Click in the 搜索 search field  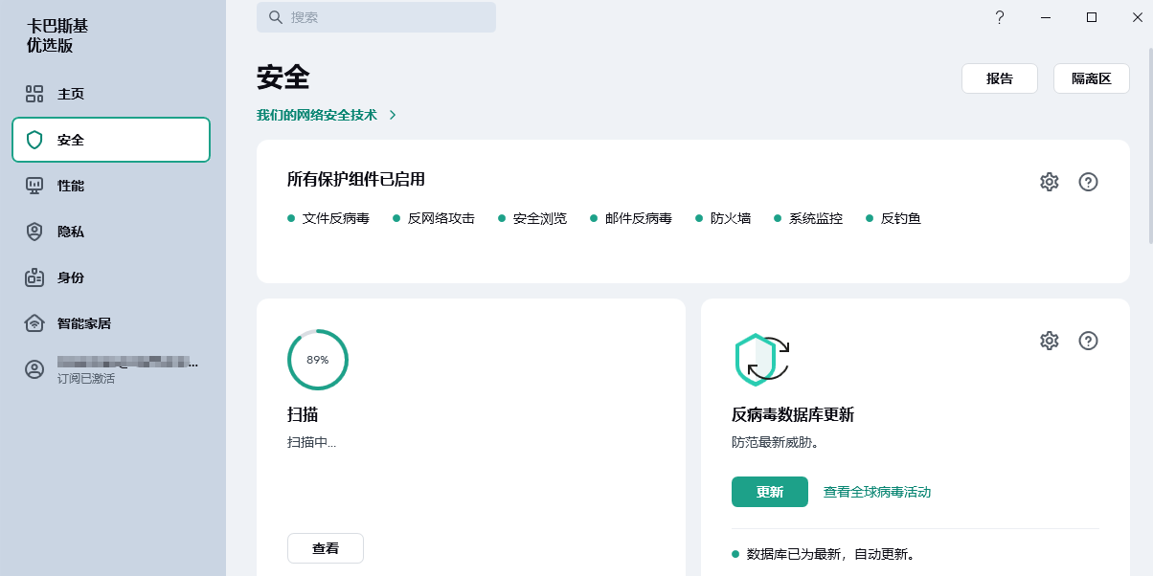click(376, 17)
